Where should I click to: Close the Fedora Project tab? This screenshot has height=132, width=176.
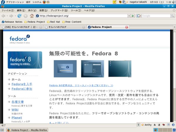click(x=127, y=27)
